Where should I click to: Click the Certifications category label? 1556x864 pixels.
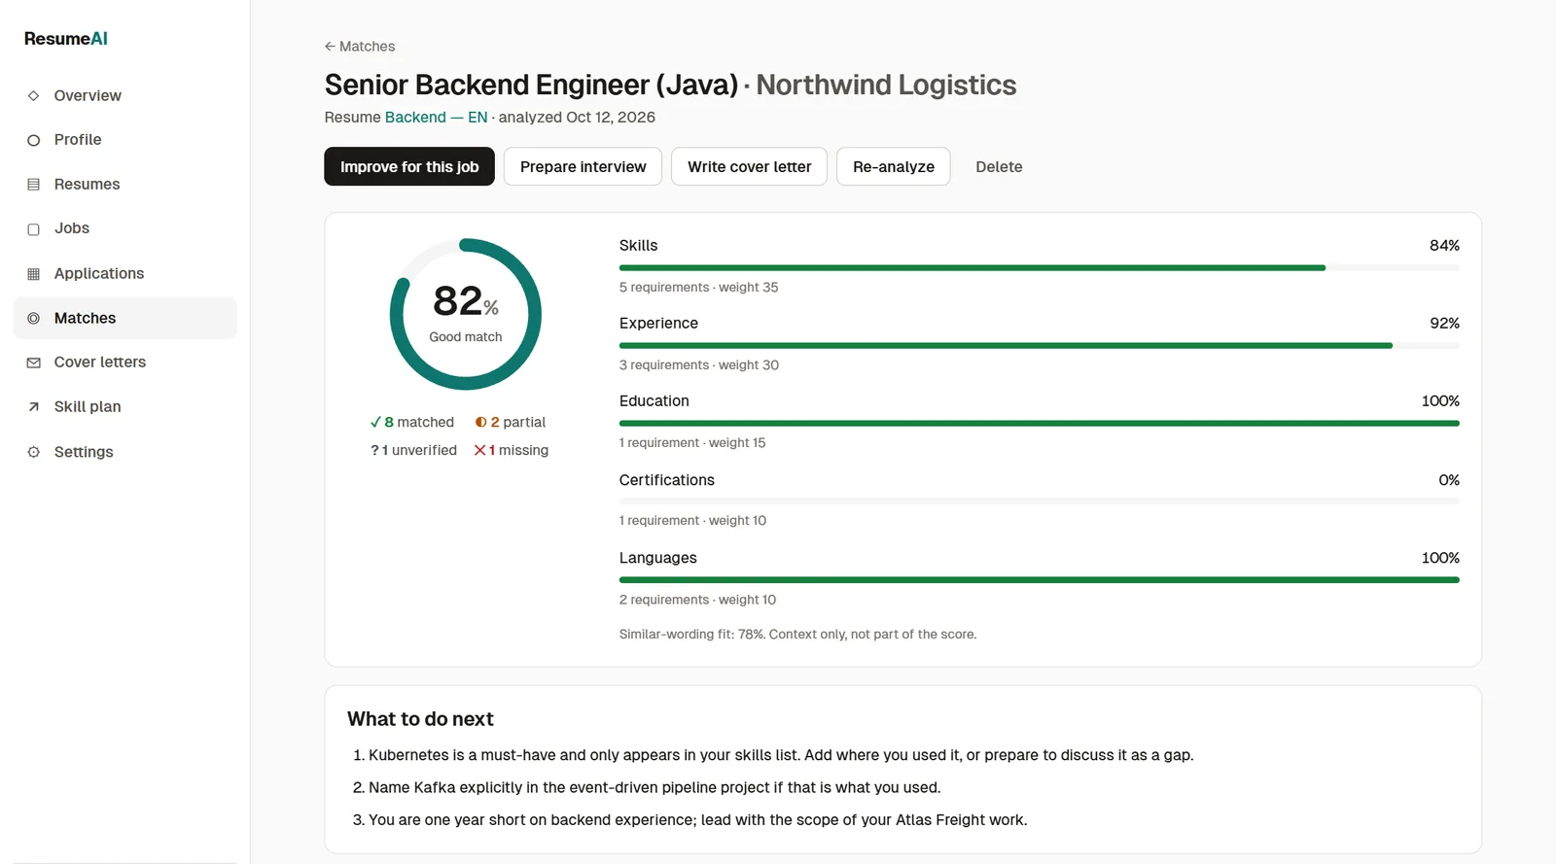666,480
